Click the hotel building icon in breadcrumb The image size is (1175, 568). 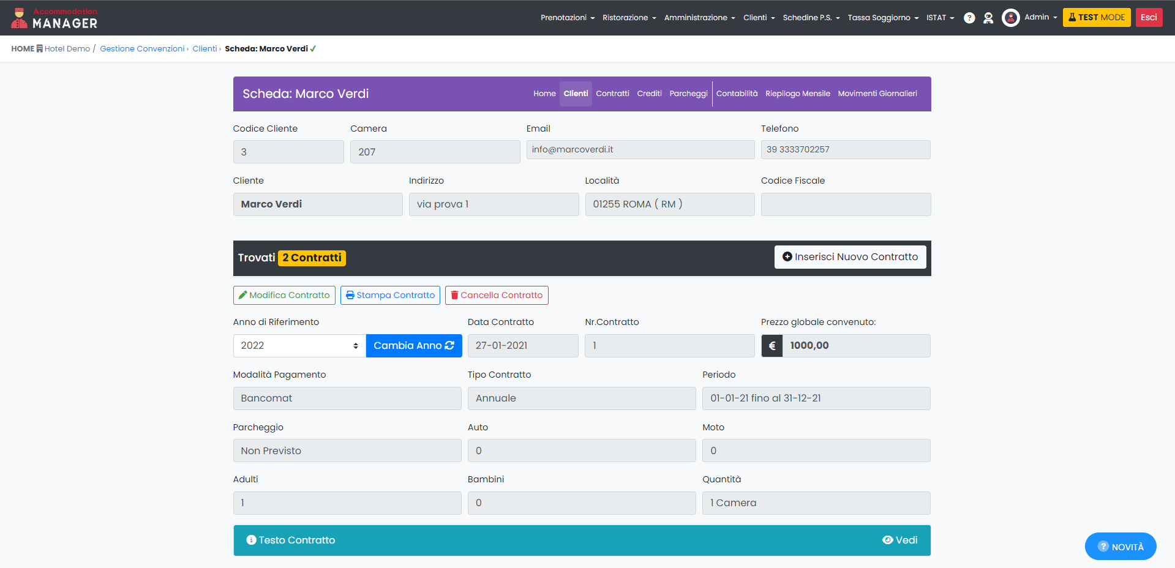(39, 49)
